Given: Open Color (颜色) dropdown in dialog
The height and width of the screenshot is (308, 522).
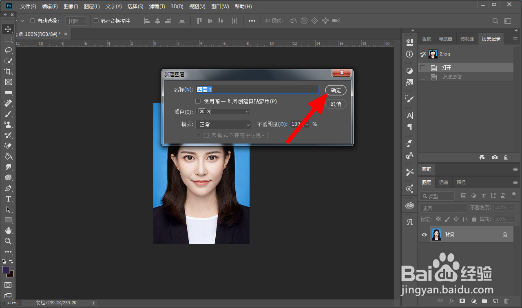Looking at the screenshot, I should tap(223, 111).
